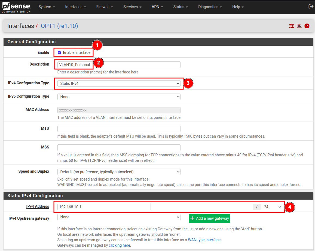
Task: Open the Diagnostics menu
Action: pos(210,7)
